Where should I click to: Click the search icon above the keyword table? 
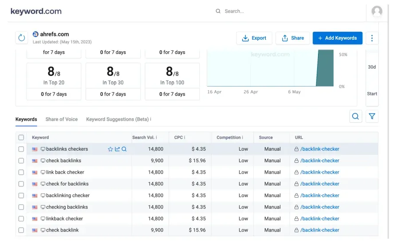click(355, 116)
